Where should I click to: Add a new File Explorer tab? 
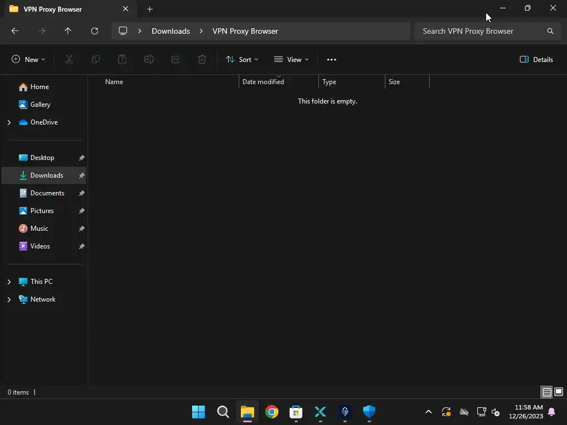[x=150, y=9]
